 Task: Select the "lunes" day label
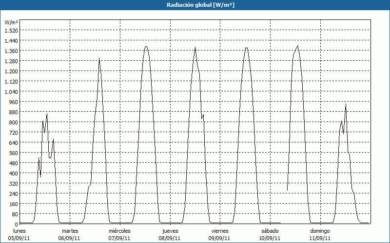point(19,231)
